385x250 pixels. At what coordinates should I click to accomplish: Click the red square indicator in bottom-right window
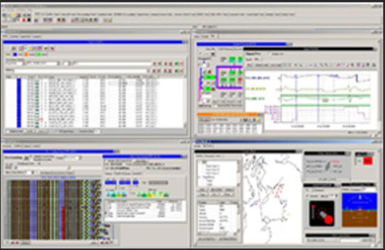(x=368, y=161)
